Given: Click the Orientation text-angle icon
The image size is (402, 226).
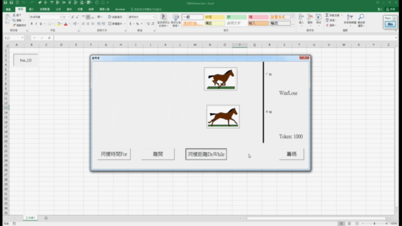Looking at the screenshot, I should [x=99, y=17].
